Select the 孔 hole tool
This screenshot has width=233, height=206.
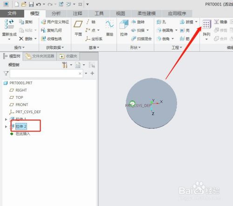pos(161,22)
